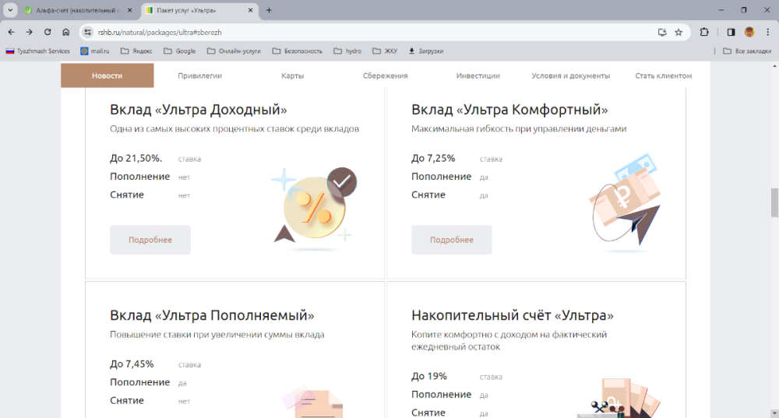This screenshot has height=418, width=779.
Task: Click Подробнее under Ультра Комфортный deposit
Action: coord(452,240)
